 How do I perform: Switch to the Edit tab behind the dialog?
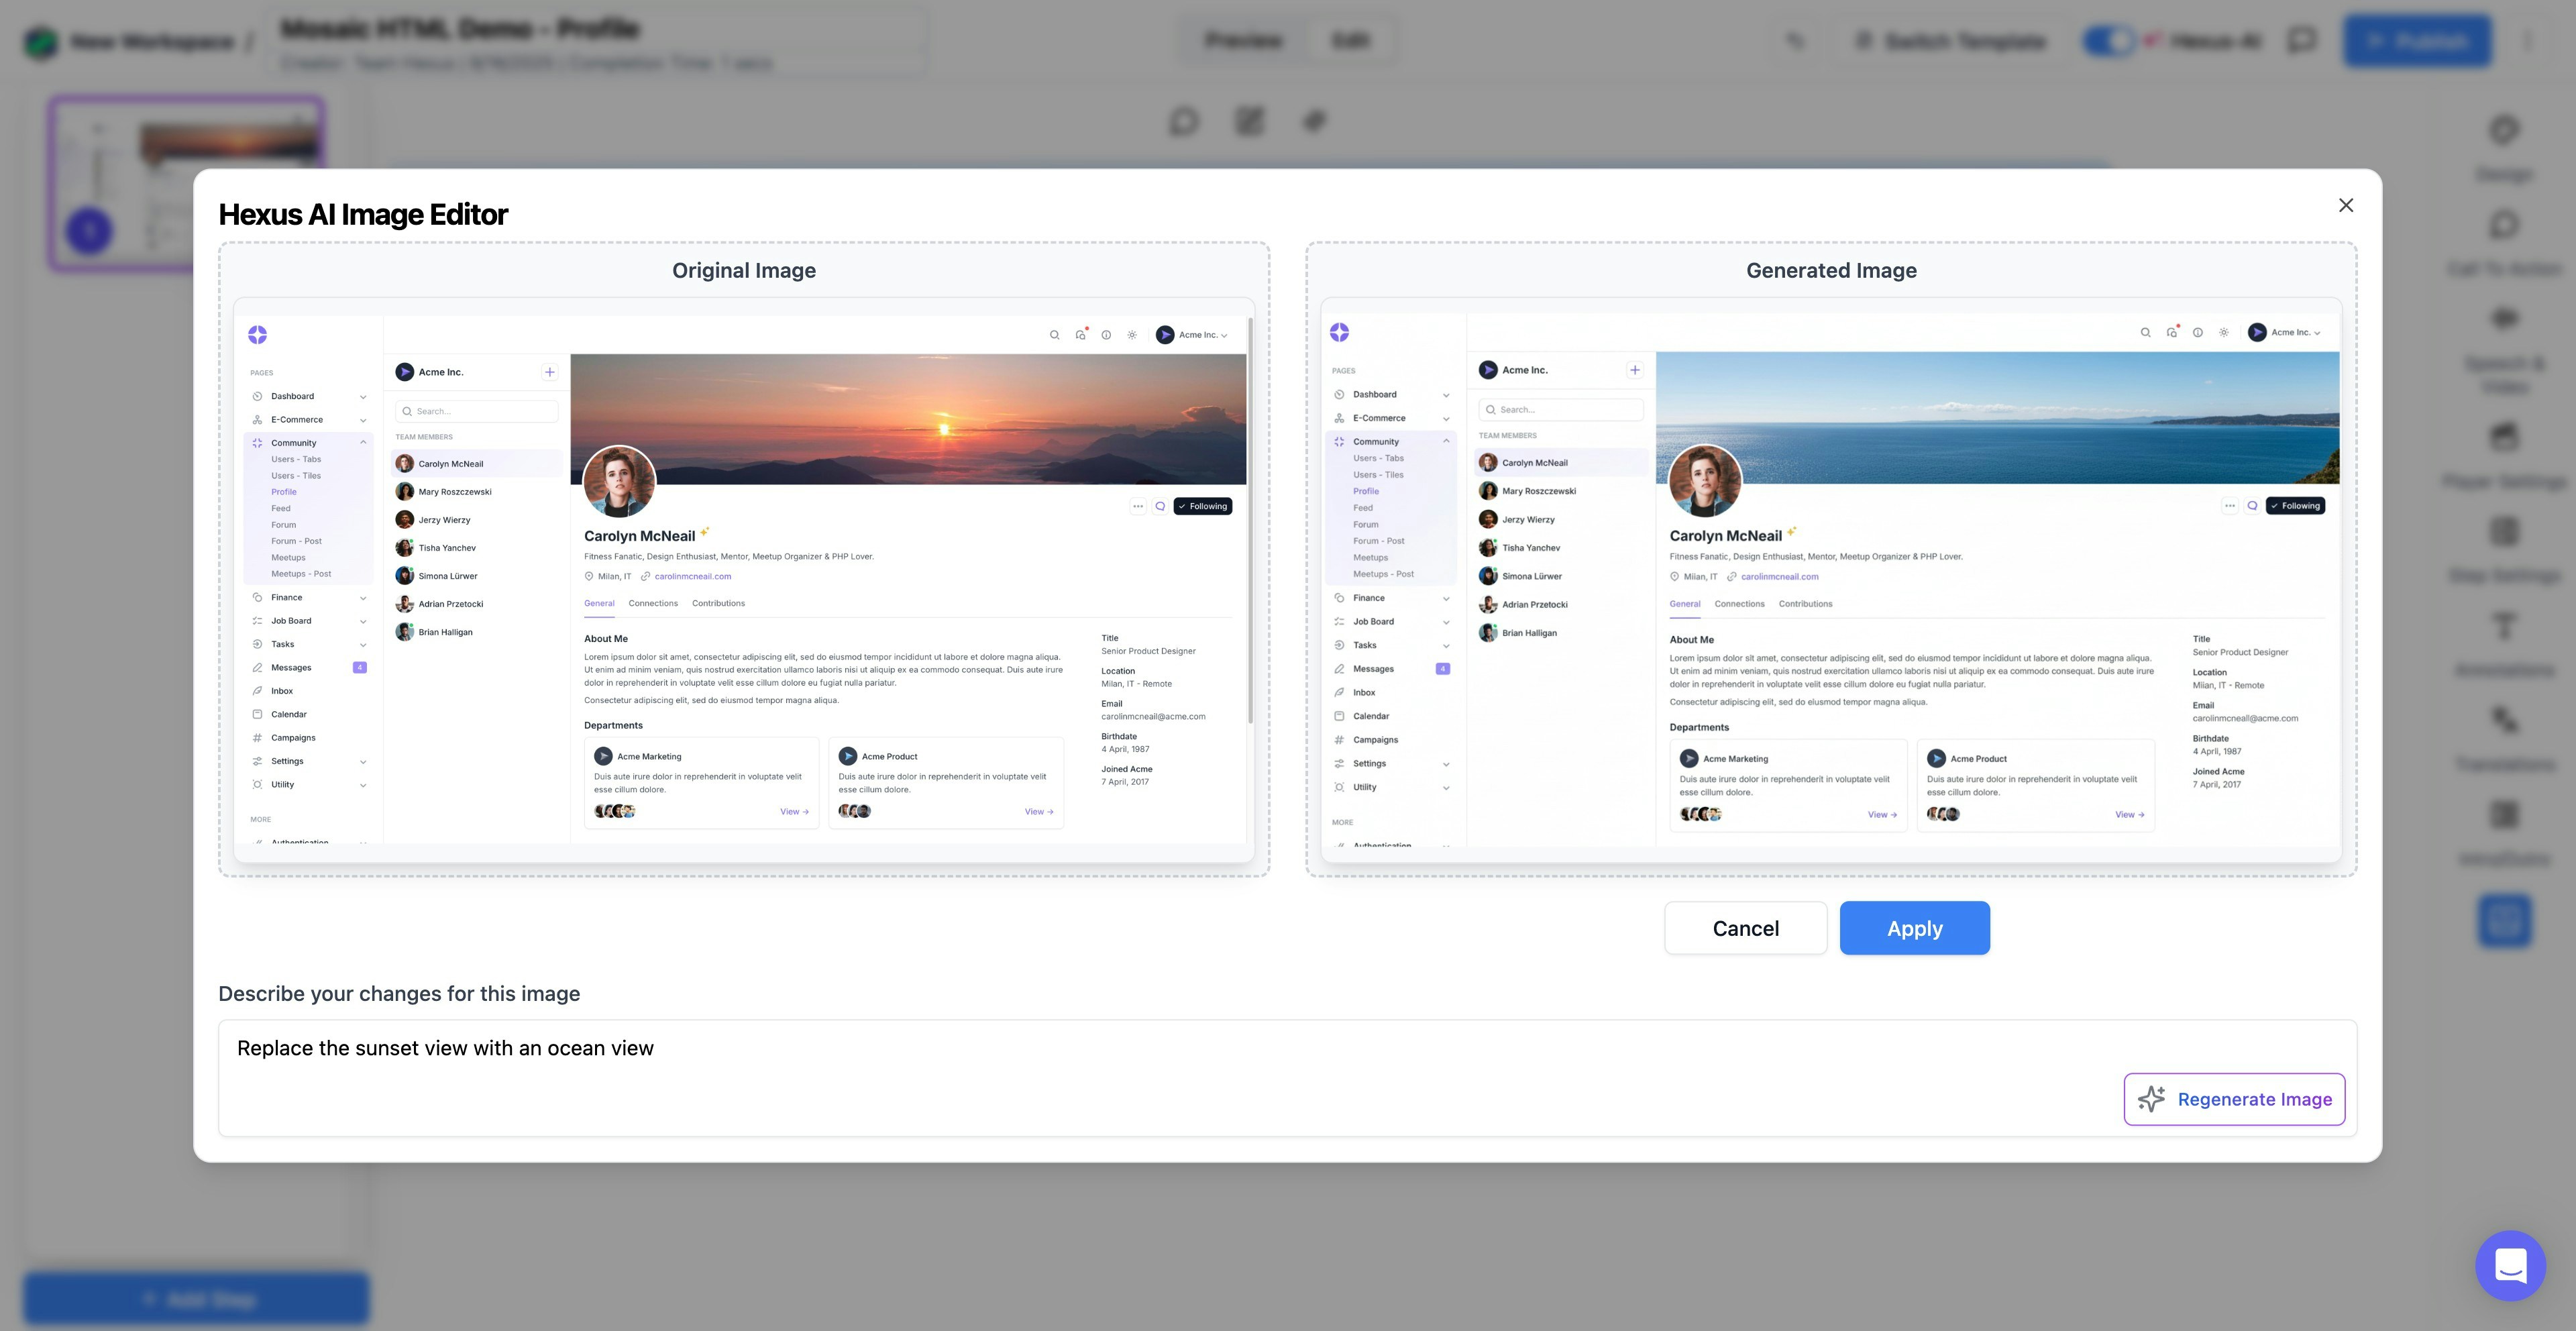(x=1350, y=40)
